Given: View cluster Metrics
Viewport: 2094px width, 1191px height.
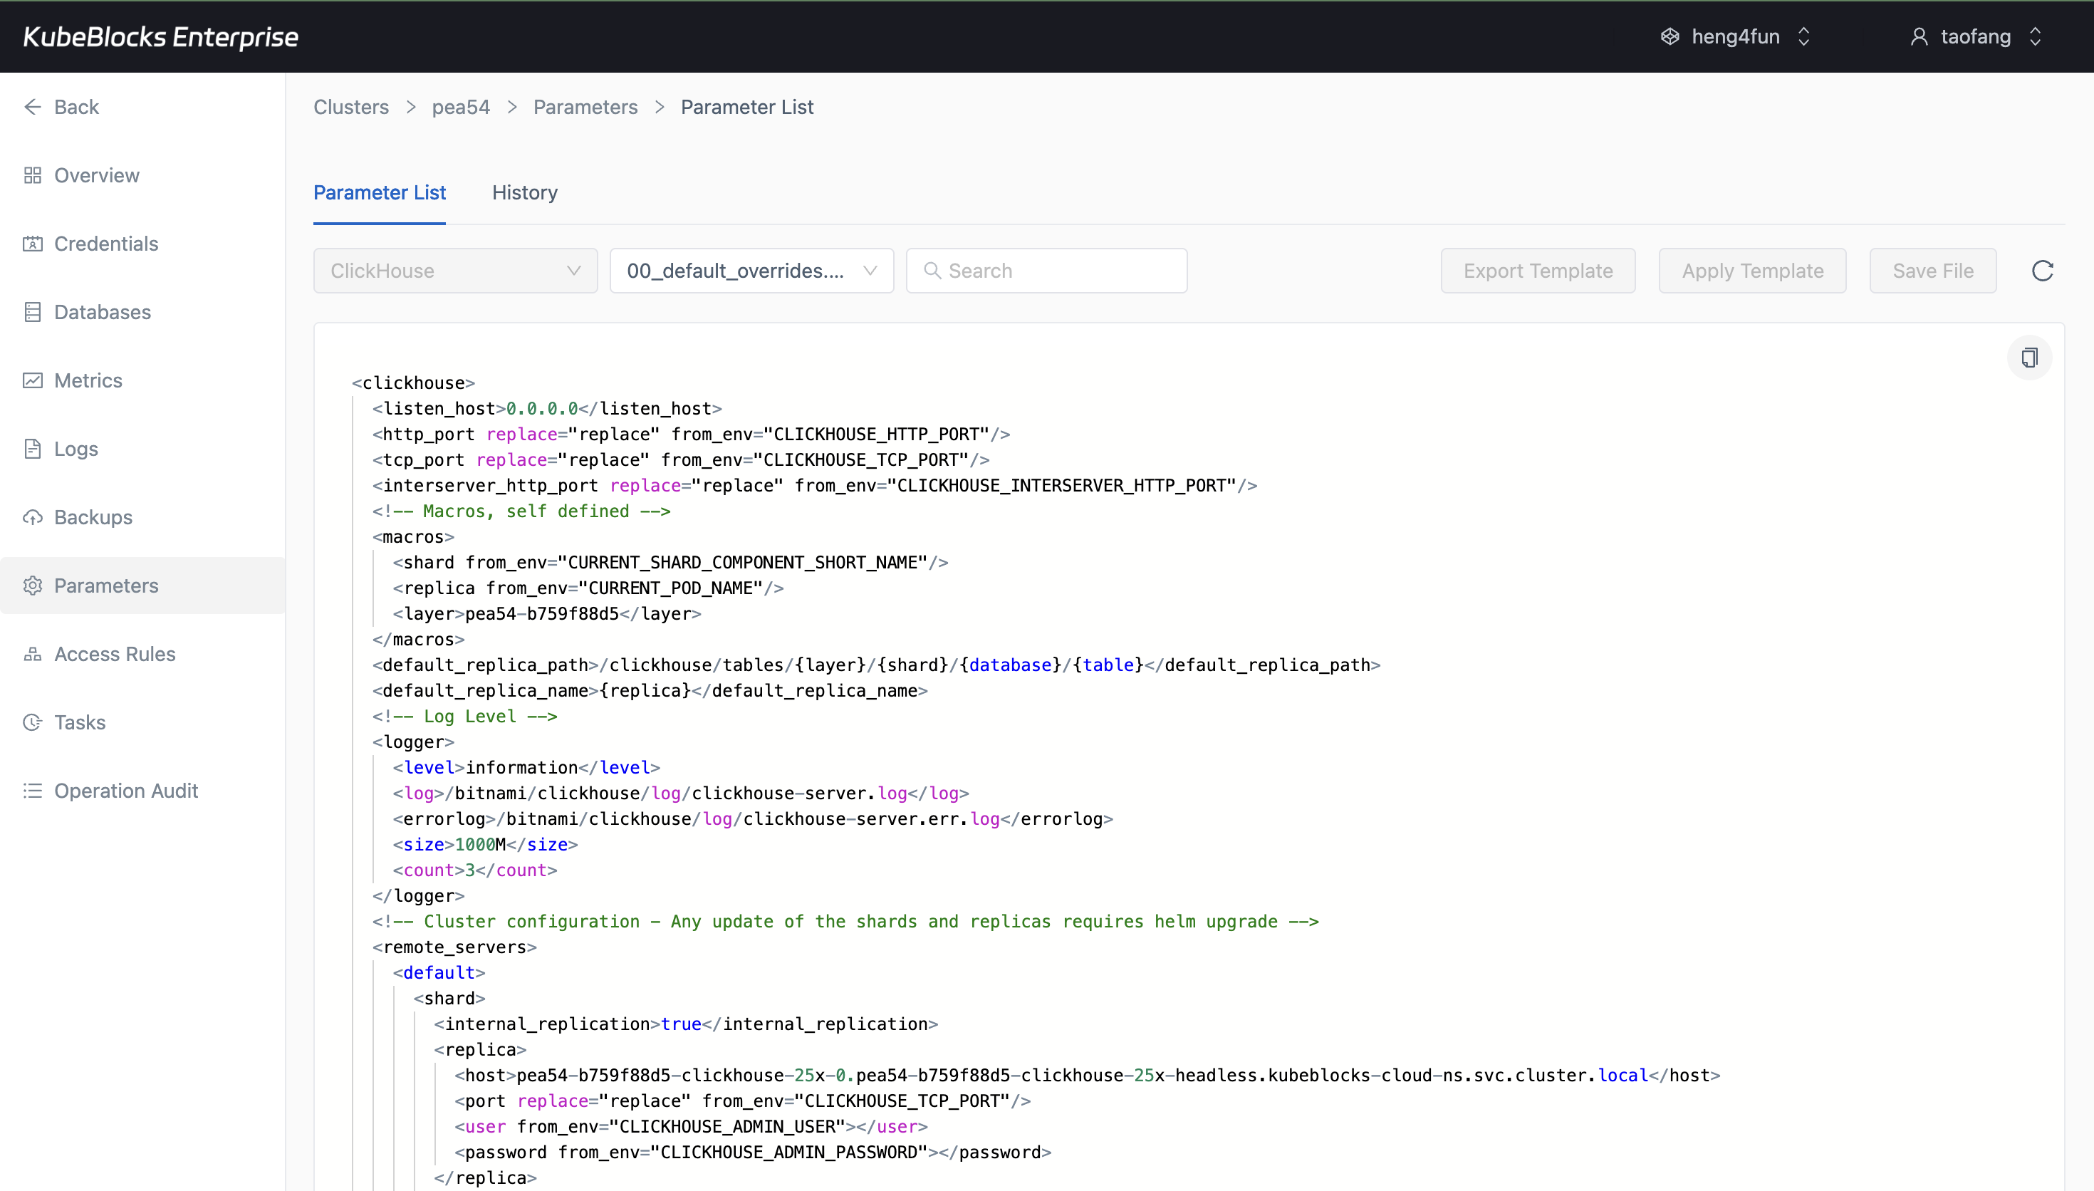Looking at the screenshot, I should 88,380.
